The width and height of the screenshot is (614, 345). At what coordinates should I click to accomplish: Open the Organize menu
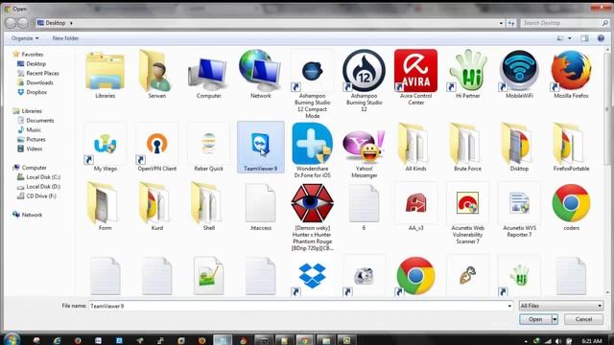coord(25,38)
